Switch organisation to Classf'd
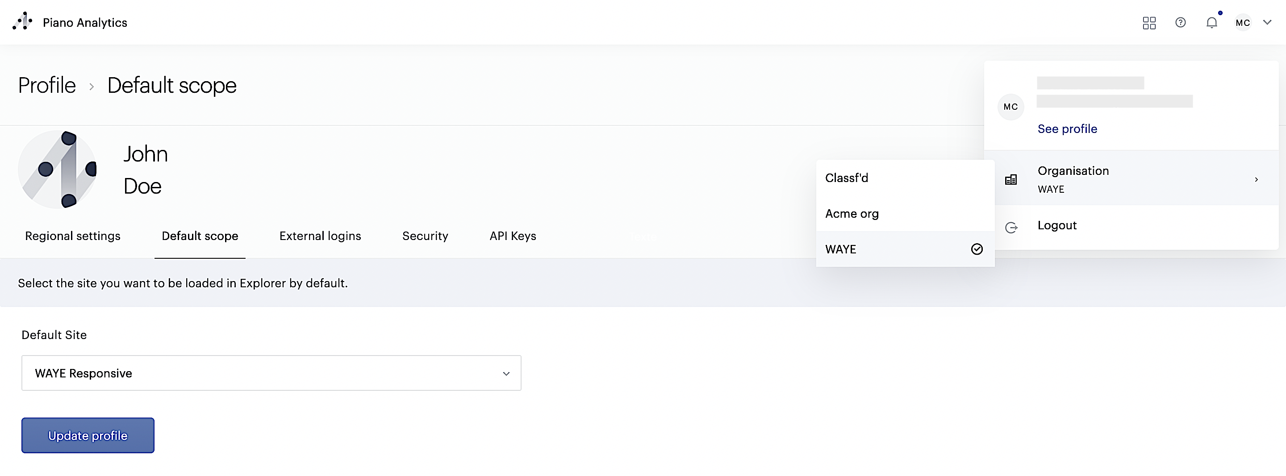Viewport: 1286px width, 476px height. [x=846, y=178]
